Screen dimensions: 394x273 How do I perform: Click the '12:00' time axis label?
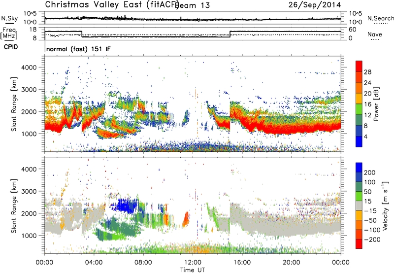click(x=193, y=263)
